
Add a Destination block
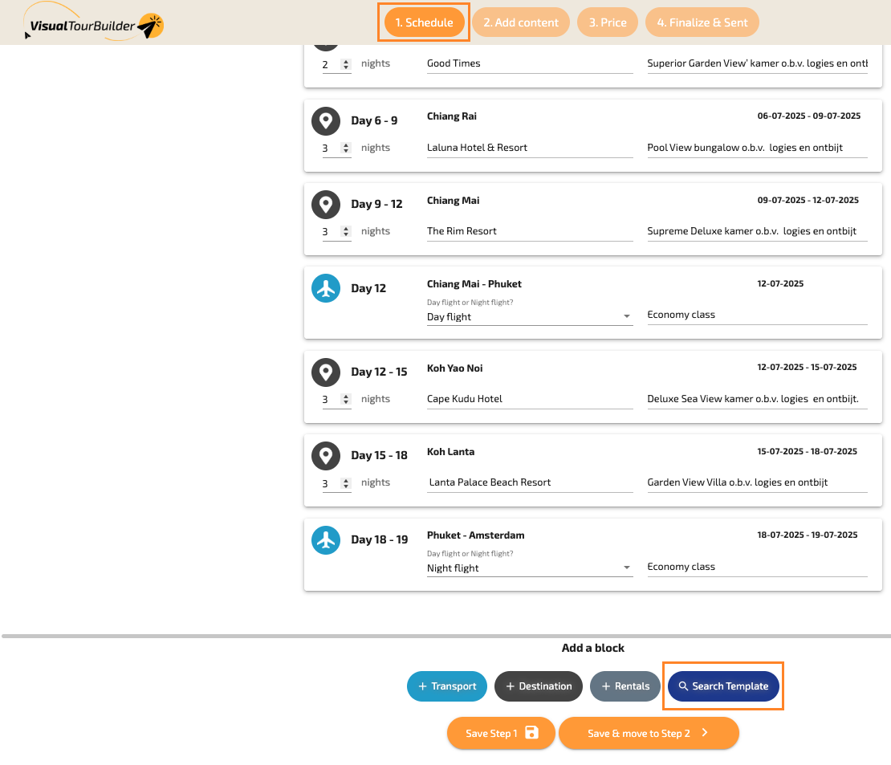tap(538, 686)
